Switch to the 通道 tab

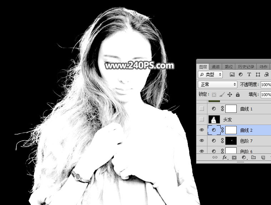(216, 67)
